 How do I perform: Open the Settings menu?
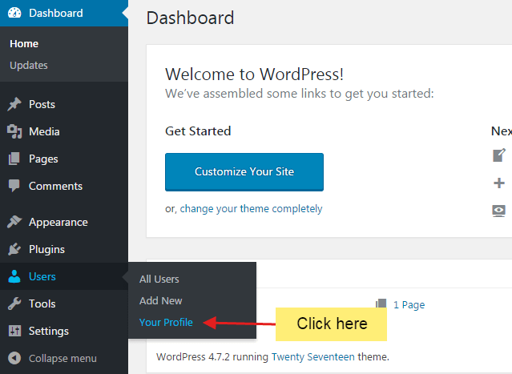64,331
